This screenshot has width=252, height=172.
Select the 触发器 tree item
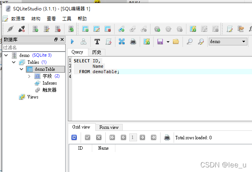49,90
